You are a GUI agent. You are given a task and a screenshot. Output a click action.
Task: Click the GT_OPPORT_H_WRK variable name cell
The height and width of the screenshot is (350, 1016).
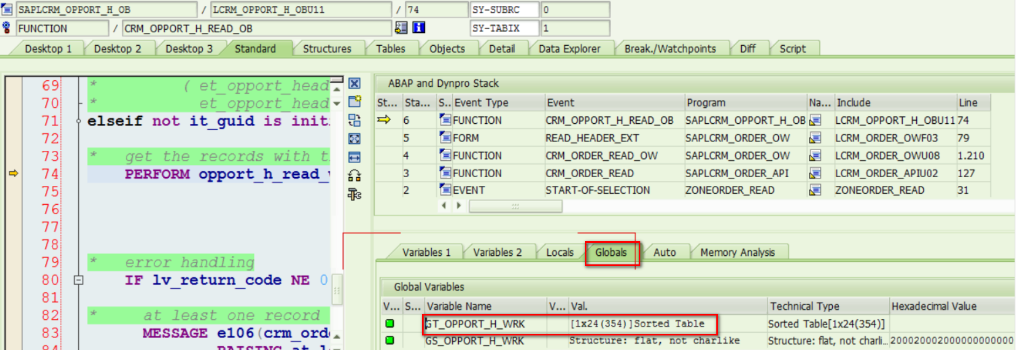[485, 324]
